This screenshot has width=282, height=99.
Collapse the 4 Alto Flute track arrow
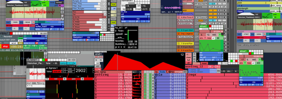pyautogui.click(x=179, y=17)
